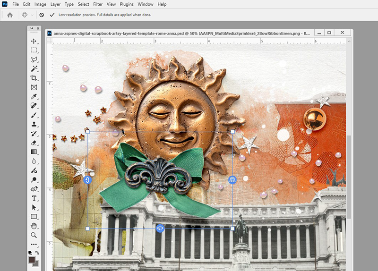Select the Rectangle shape tool
378x271 pixels.
coord(34,217)
